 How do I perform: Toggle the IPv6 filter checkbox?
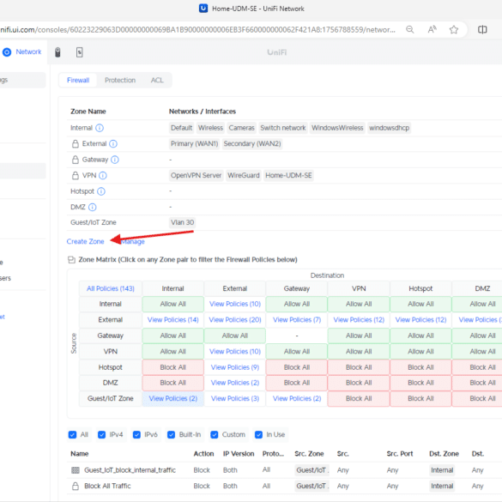point(136,434)
